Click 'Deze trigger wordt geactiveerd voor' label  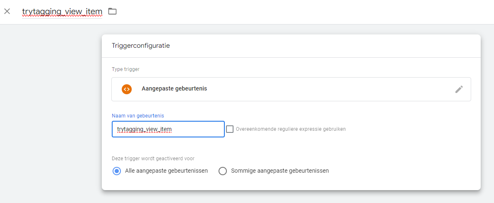(153, 158)
